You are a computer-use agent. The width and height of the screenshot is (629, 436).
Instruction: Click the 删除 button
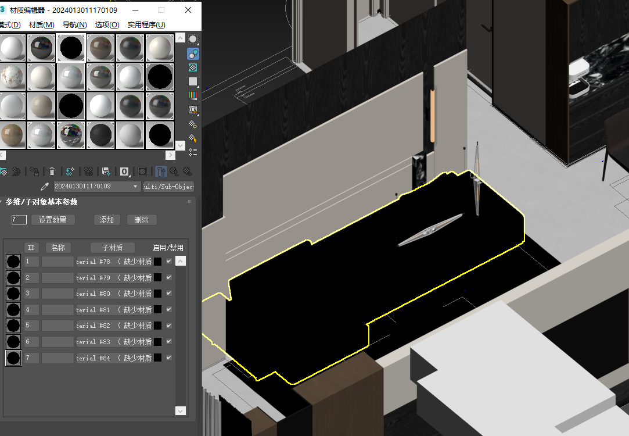[141, 220]
